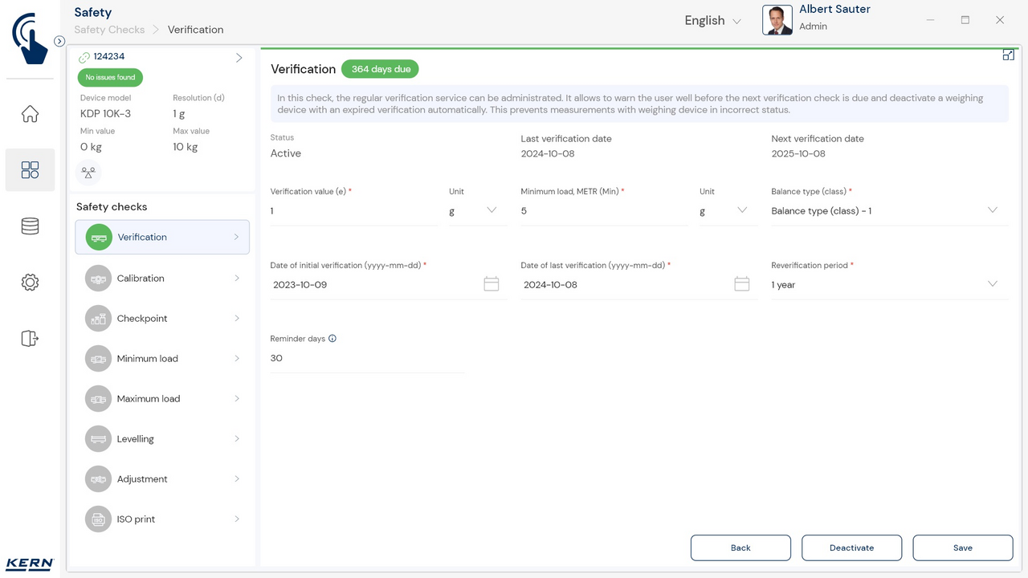Open the Balance type (class) dropdown
The width and height of the screenshot is (1028, 578).
click(888, 211)
